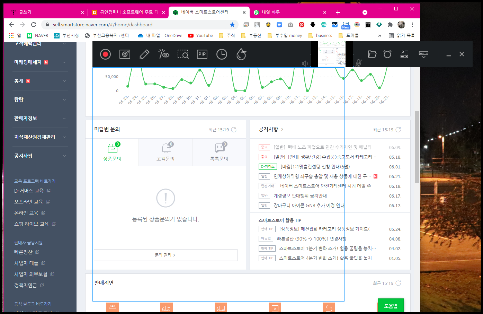Refresh the 공지사항 notice panel
Image resolution: width=483 pixels, height=314 pixels.
398,130
